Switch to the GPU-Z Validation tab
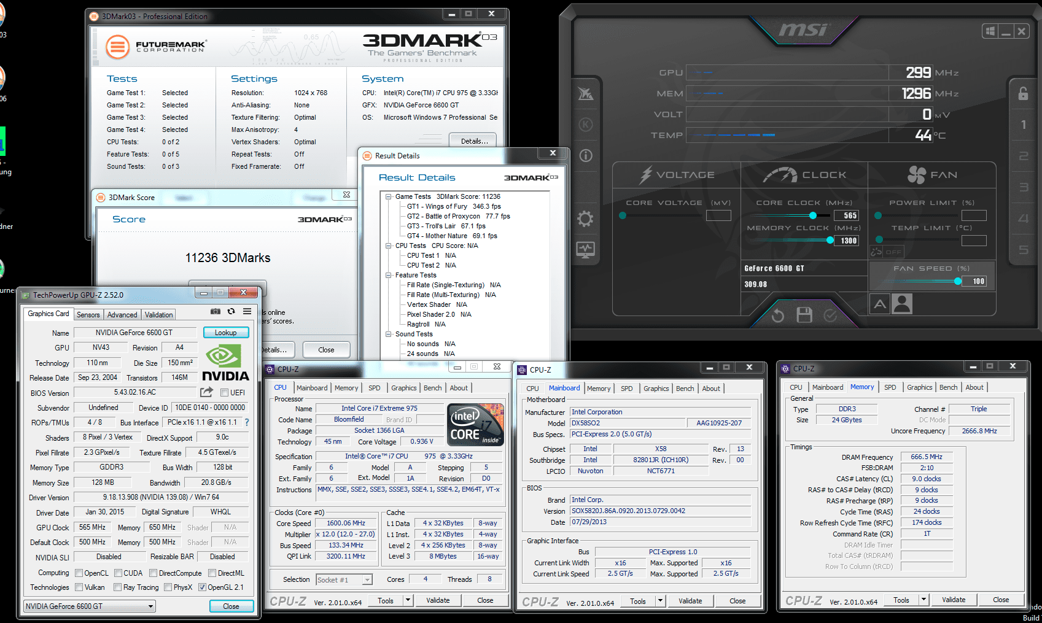Viewport: 1042px width, 623px height. (x=159, y=315)
